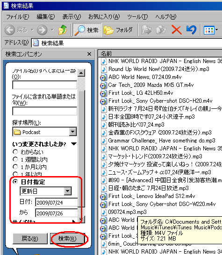
Task: Select the 日付指定 radio option
Action: coord(15,182)
